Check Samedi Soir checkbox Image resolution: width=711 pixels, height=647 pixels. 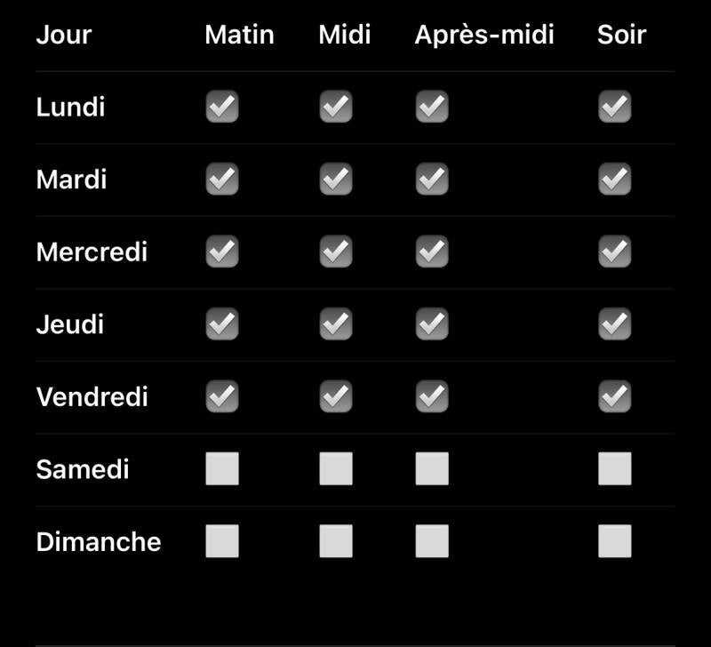pos(615,468)
